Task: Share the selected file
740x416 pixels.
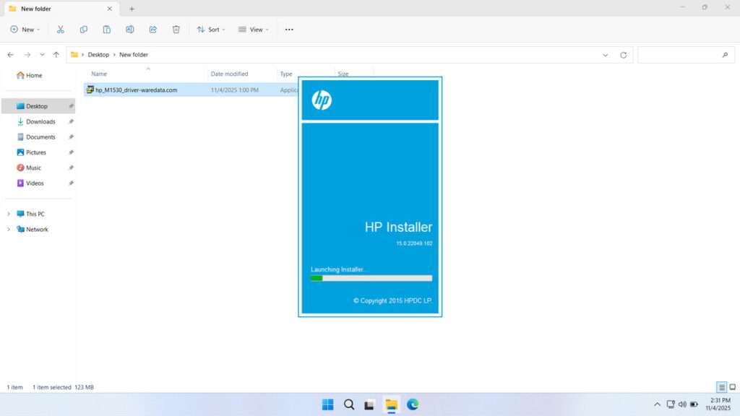Action: (152, 29)
